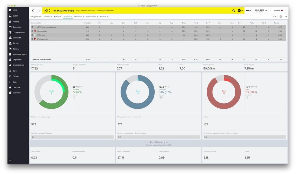Expand the Historial dropdown
296x175 pixels.
click(x=104, y=16)
